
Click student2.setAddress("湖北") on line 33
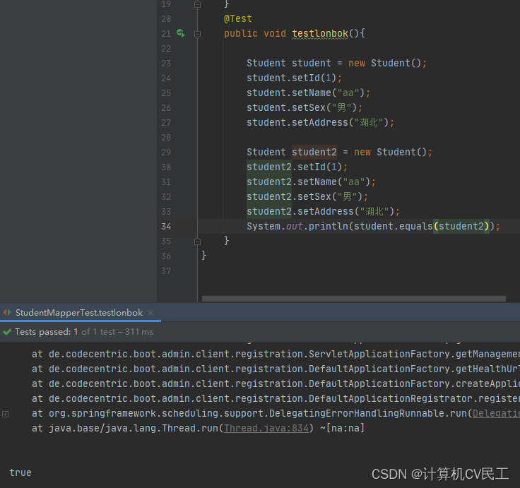[323, 211]
